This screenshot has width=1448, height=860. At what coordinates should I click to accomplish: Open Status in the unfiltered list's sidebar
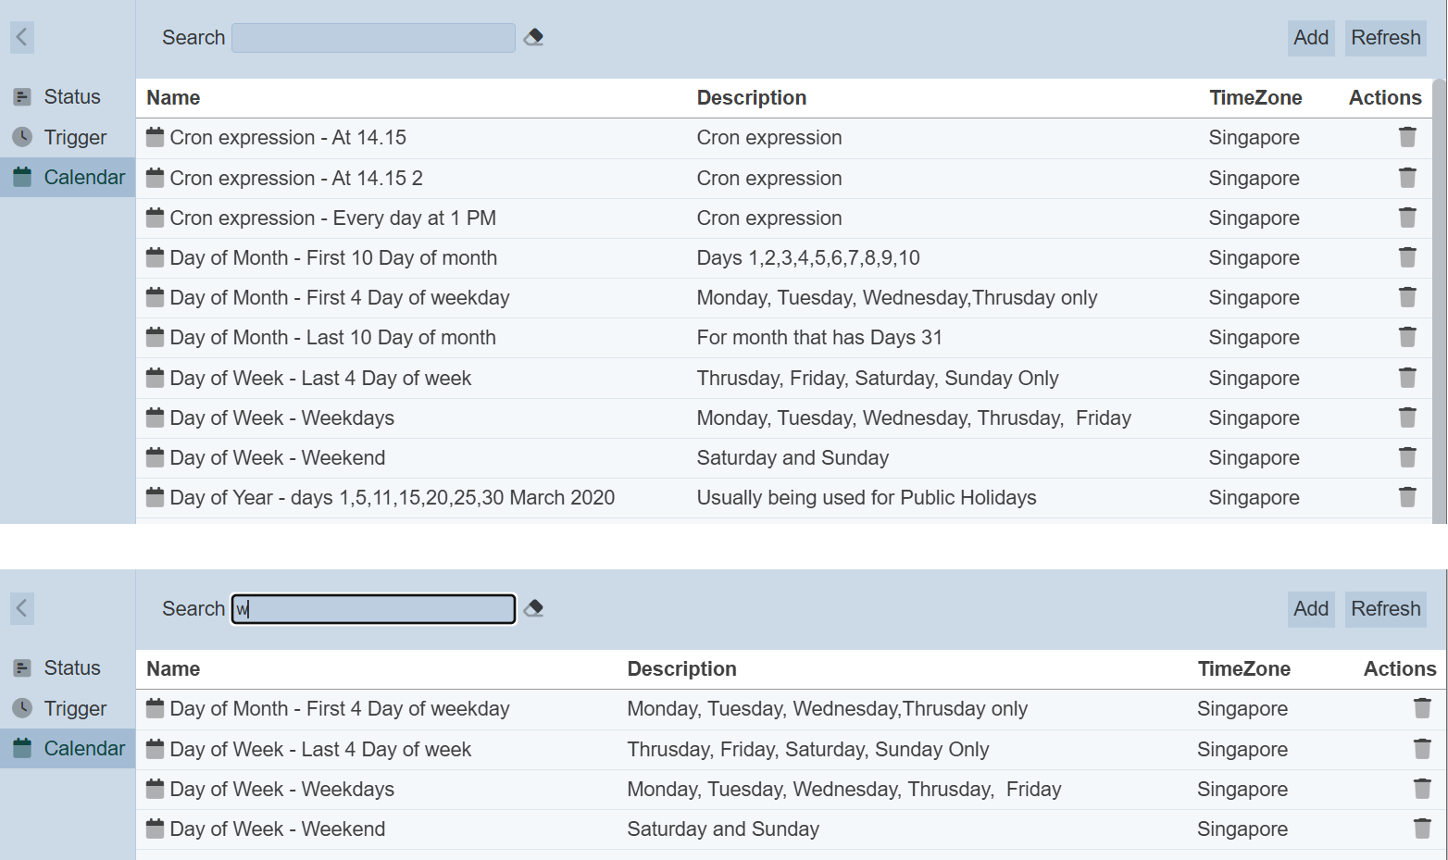71,96
